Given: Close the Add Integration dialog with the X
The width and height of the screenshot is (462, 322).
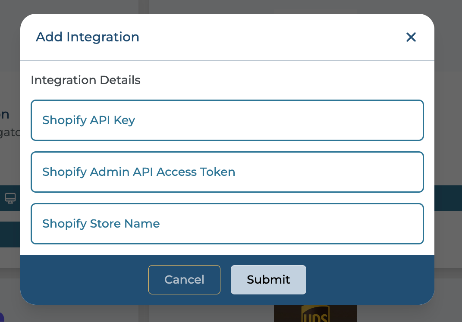Looking at the screenshot, I should [x=411, y=38].
